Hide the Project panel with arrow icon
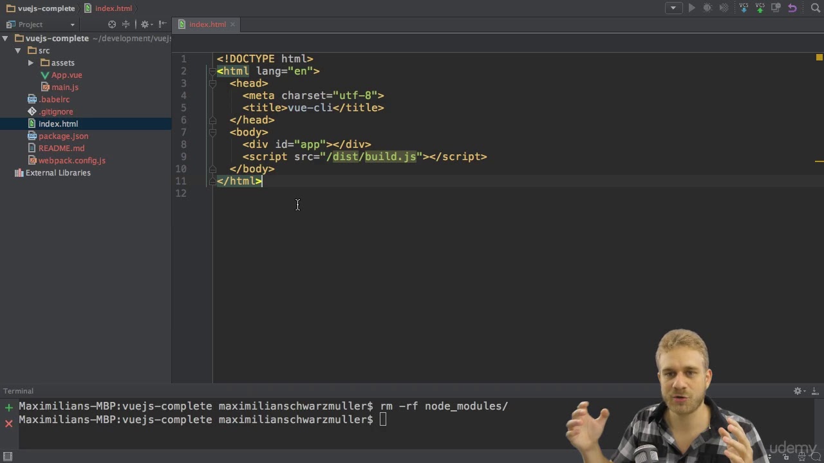This screenshot has width=824, height=463. 164,24
